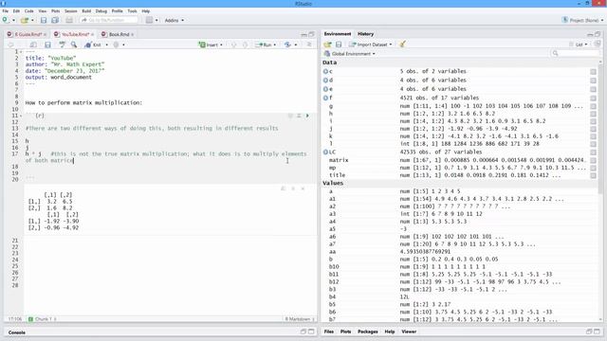Expand data frame LC blue arrow
607x341 pixels.
tap(325, 152)
